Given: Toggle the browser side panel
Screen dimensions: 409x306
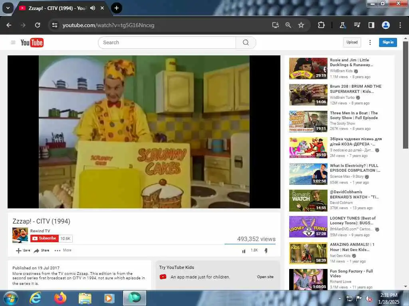Looking at the screenshot, I should click(x=371, y=25).
